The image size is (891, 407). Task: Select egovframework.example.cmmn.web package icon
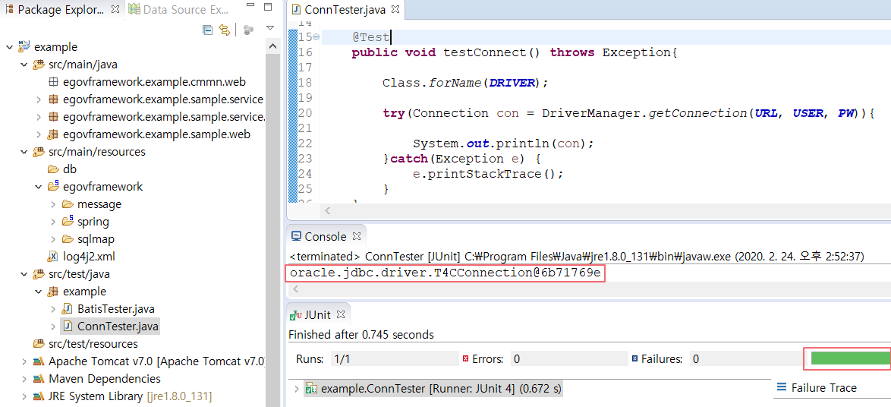point(53,82)
